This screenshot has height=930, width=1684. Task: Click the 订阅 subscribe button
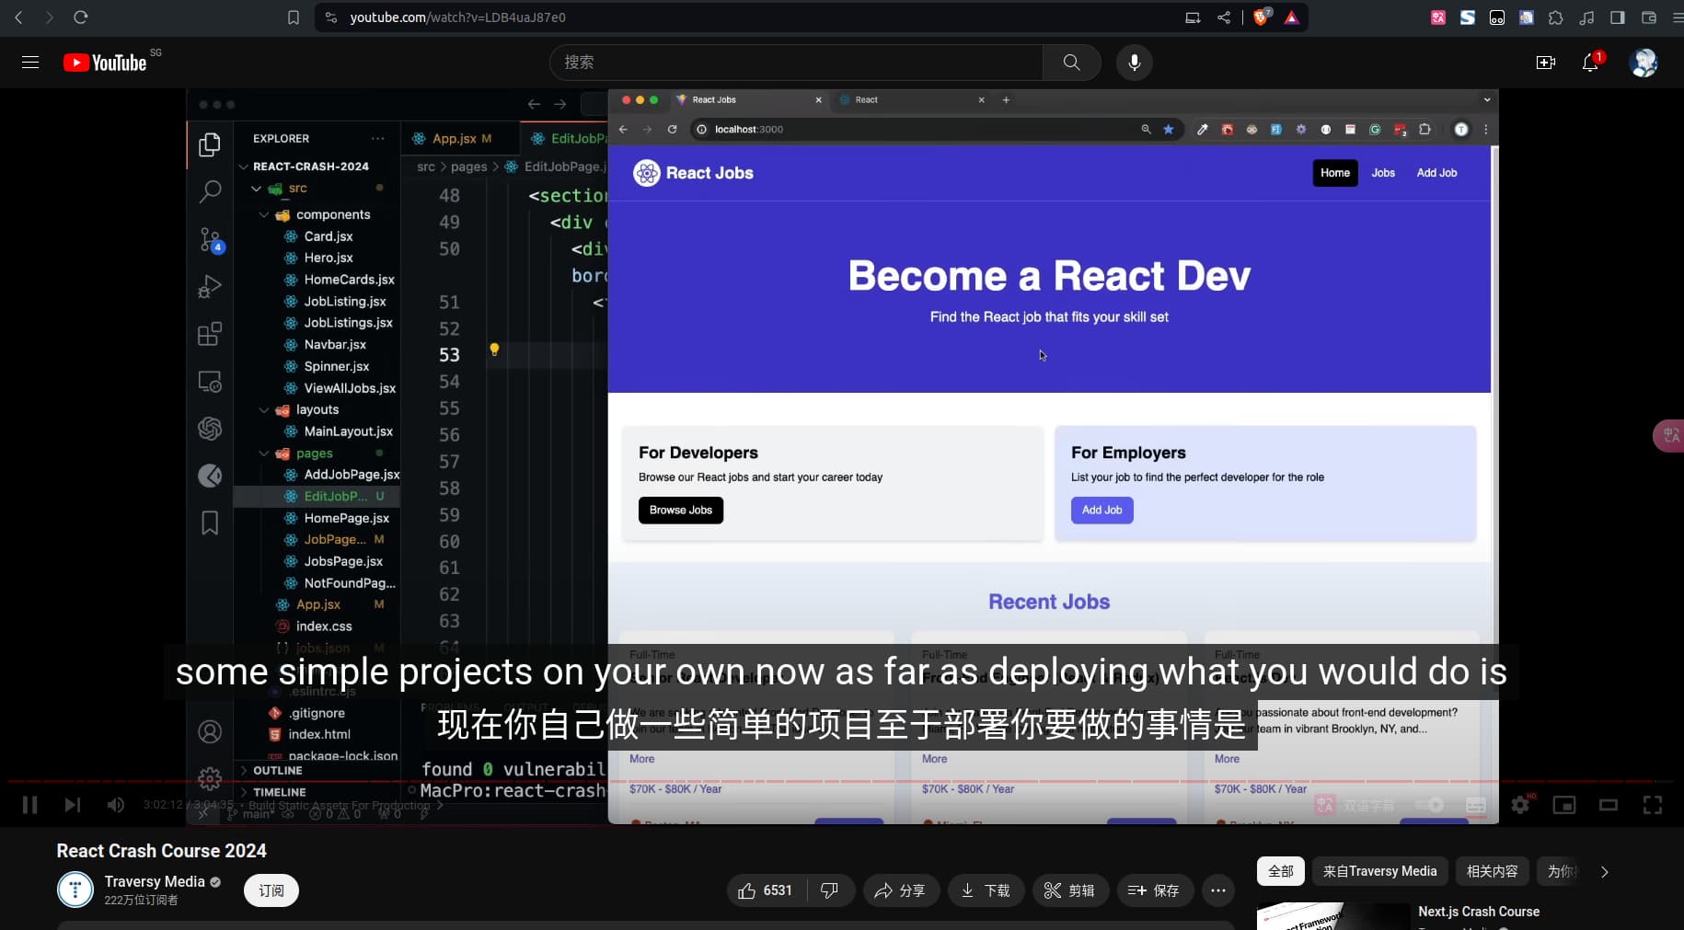click(271, 890)
